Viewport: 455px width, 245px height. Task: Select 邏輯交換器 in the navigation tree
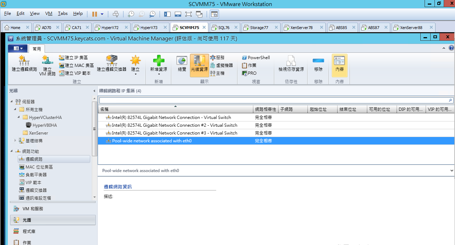coord(33,190)
